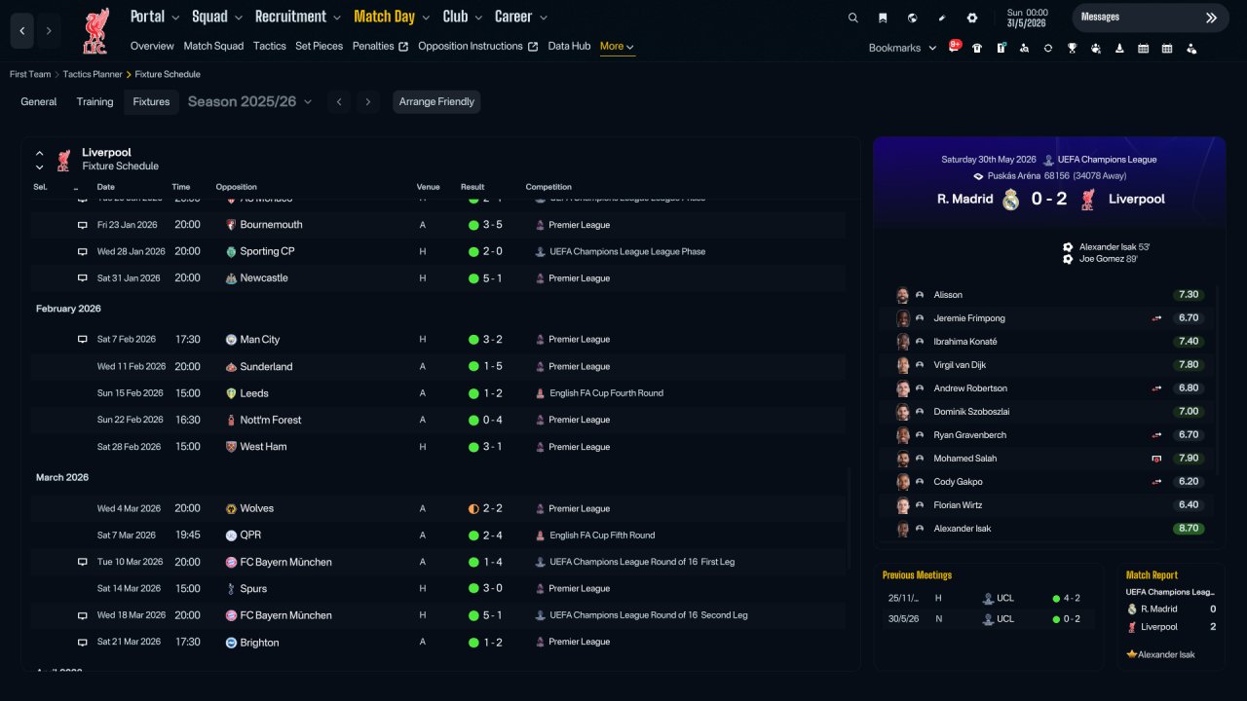This screenshot has height=701, width=1247.
Task: Click the Arrange Friendly button
Action: coord(436,102)
